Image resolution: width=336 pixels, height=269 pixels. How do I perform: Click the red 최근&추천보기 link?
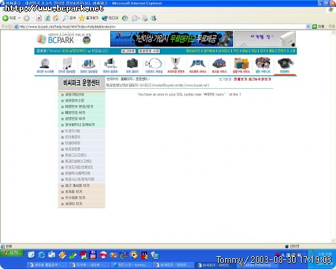tap(260, 79)
